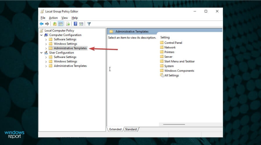Switch to the Standard tab
The image size is (261, 145).
131,129
